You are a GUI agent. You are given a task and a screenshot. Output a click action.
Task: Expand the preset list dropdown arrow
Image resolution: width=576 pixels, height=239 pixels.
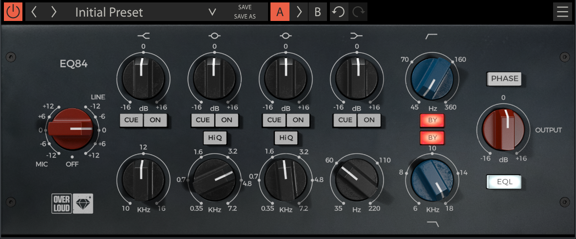coord(212,12)
